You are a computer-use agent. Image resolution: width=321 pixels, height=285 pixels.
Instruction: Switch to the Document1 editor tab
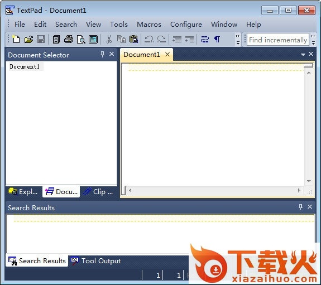tap(141, 55)
